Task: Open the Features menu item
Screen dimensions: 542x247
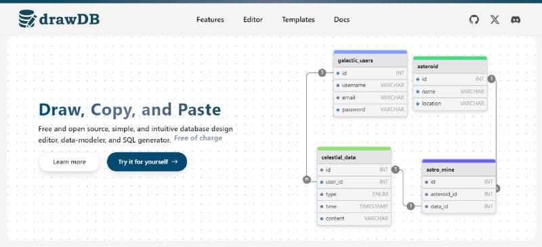Action: pyautogui.click(x=210, y=20)
